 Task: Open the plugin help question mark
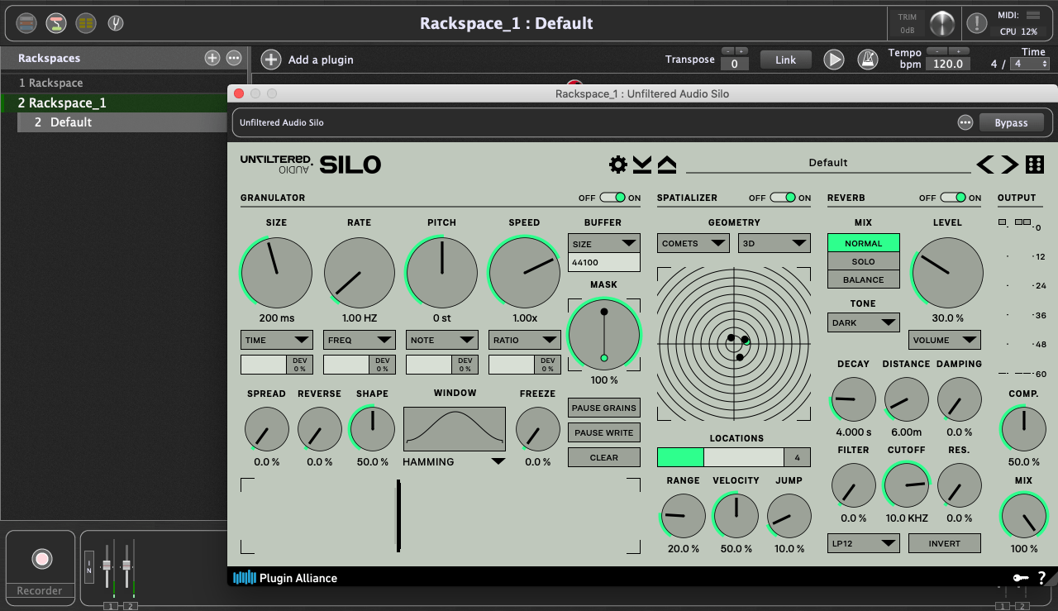(1041, 578)
